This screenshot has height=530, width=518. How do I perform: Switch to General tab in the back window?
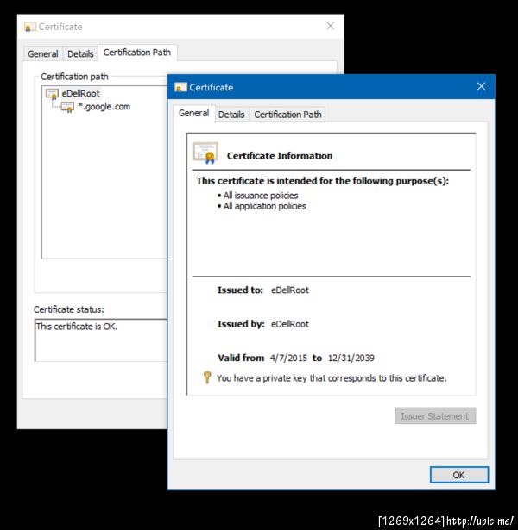(42, 53)
